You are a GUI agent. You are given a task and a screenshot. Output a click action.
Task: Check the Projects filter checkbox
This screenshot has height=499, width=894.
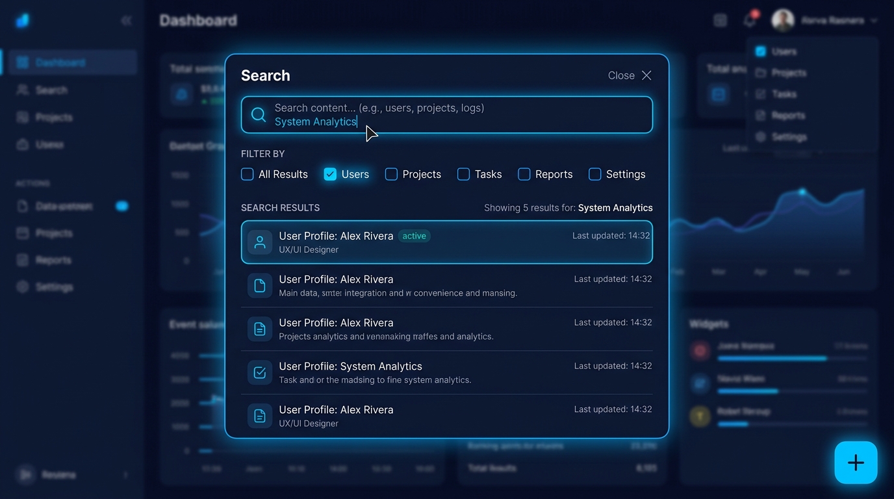[391, 174]
